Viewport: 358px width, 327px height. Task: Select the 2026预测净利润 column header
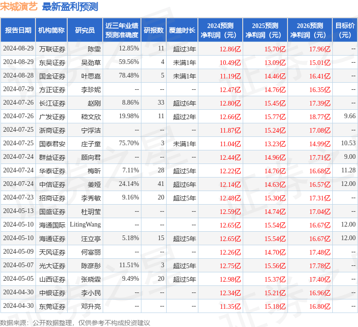coord(310,30)
